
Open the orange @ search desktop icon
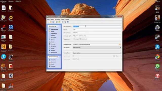[x=4, y=67]
